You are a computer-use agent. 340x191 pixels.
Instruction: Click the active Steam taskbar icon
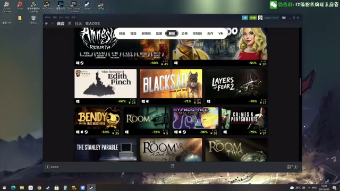(x=91, y=188)
